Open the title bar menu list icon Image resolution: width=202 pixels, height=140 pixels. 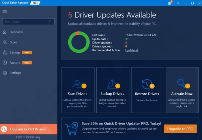coord(178,3)
